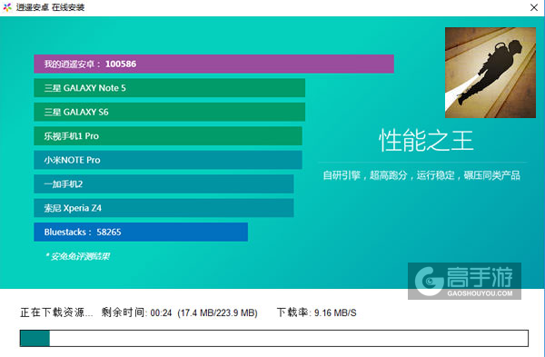Click the 三星 GALAXY Note 5 bar
Viewport: 545px width, 357px height.
point(169,88)
